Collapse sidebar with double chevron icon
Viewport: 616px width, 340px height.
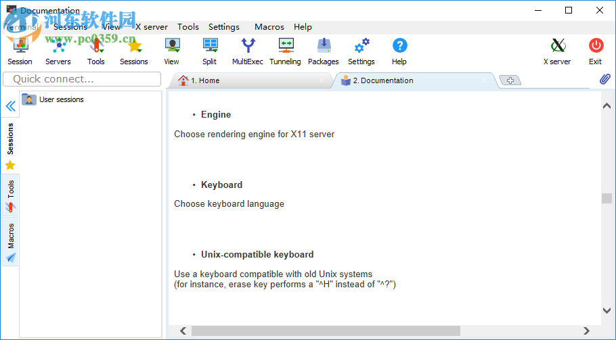point(10,106)
